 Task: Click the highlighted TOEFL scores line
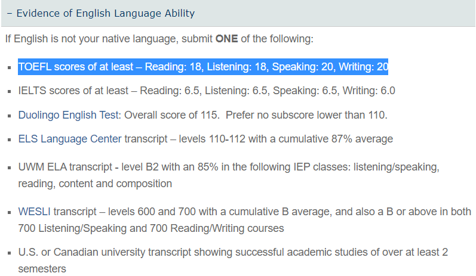coord(203,67)
